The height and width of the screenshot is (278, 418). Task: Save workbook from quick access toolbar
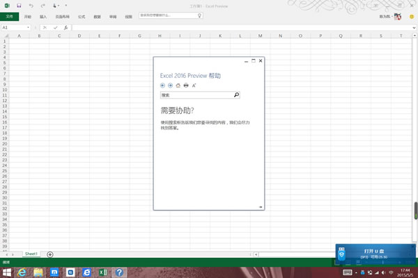pos(19,5)
